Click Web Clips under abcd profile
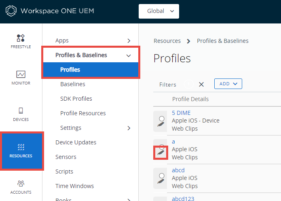281x201 pixels. click(185, 186)
